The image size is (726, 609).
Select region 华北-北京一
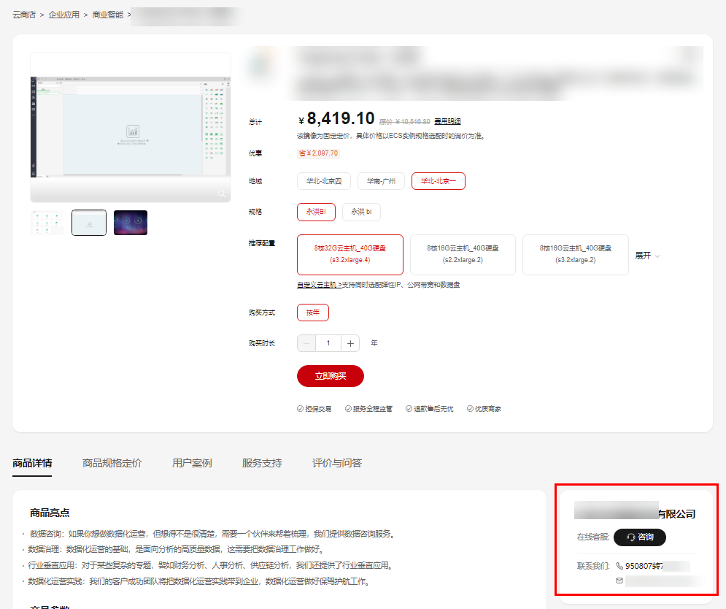pyautogui.click(x=438, y=181)
